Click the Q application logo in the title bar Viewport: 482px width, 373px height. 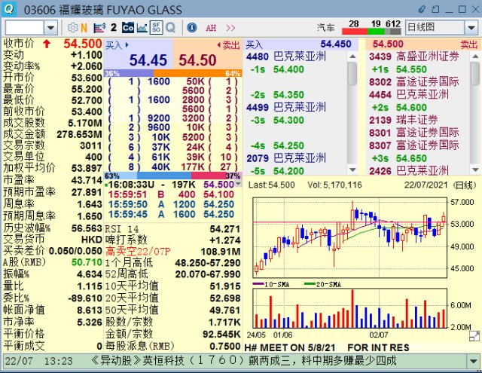point(9,9)
